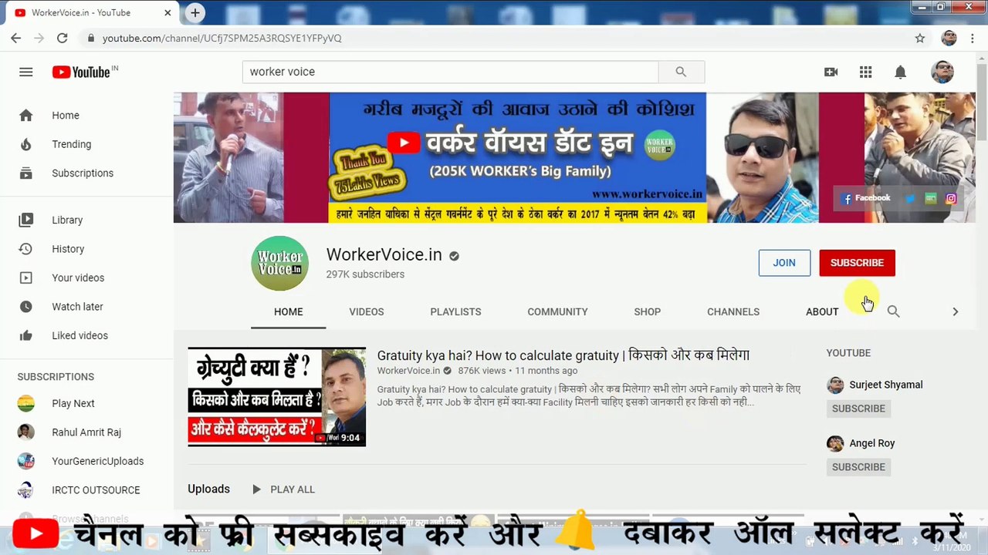This screenshot has height=555, width=988.
Task: Reload the page
Action: tap(63, 38)
